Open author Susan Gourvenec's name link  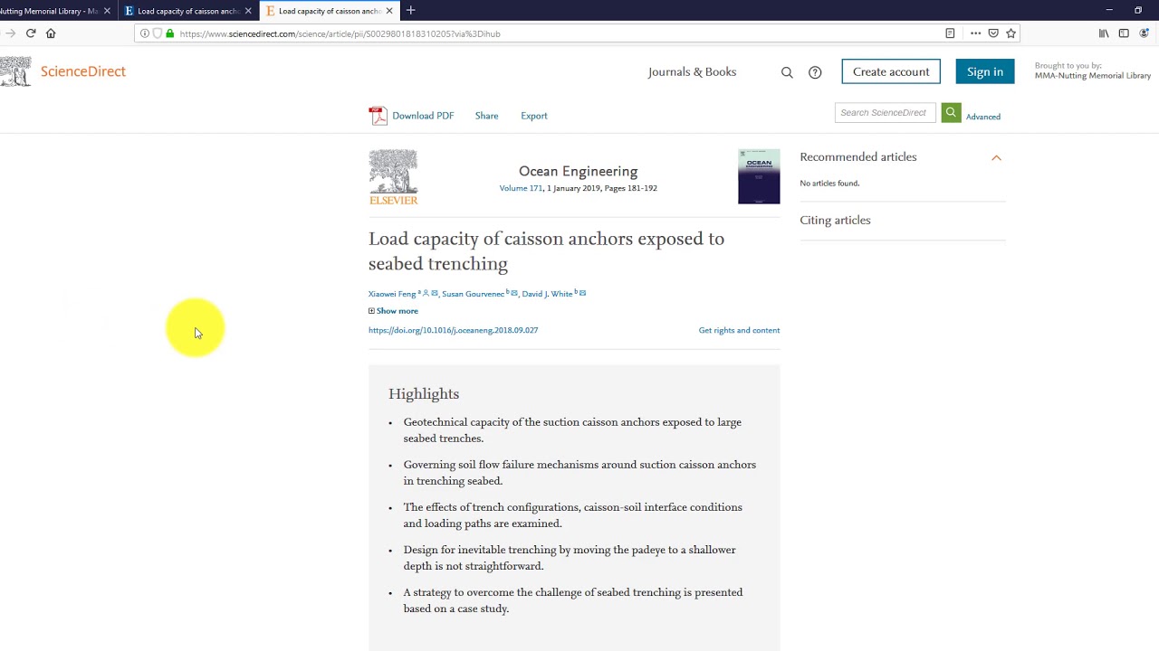473,294
